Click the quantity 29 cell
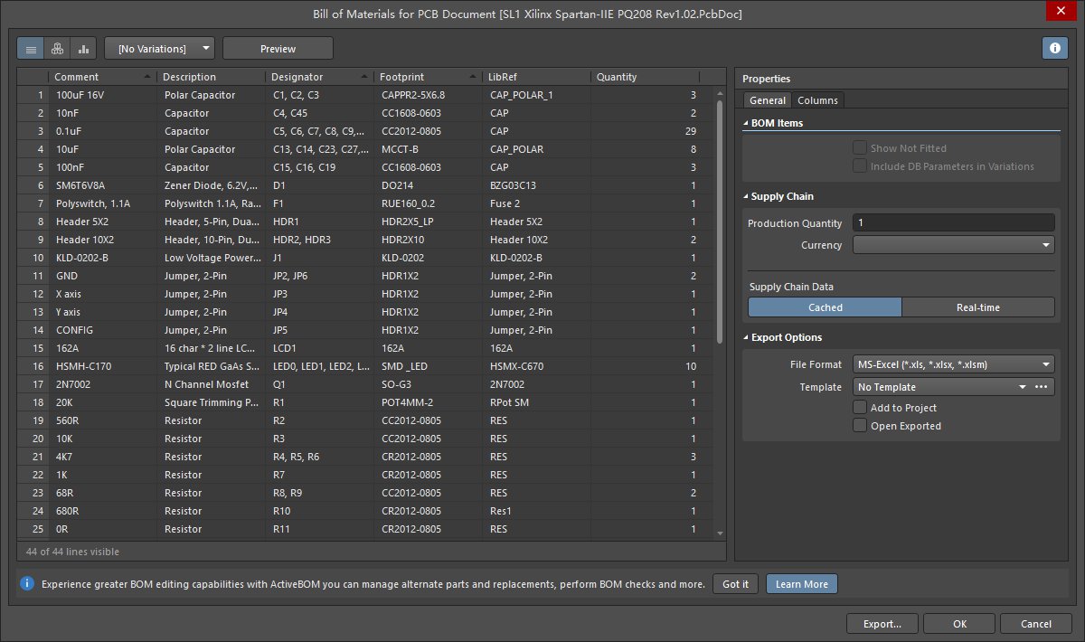 point(645,131)
